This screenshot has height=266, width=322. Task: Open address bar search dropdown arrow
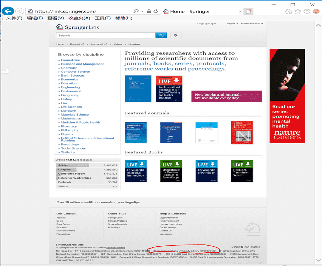143,11
